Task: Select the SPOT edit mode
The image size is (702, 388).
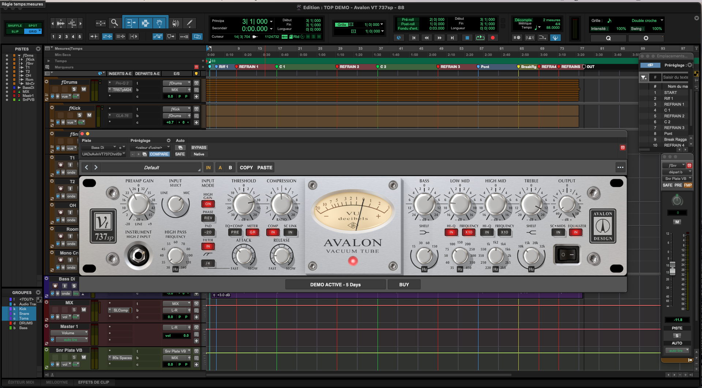Action: [x=33, y=26]
